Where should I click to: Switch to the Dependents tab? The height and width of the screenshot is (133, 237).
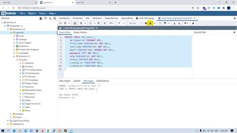(127, 18)
